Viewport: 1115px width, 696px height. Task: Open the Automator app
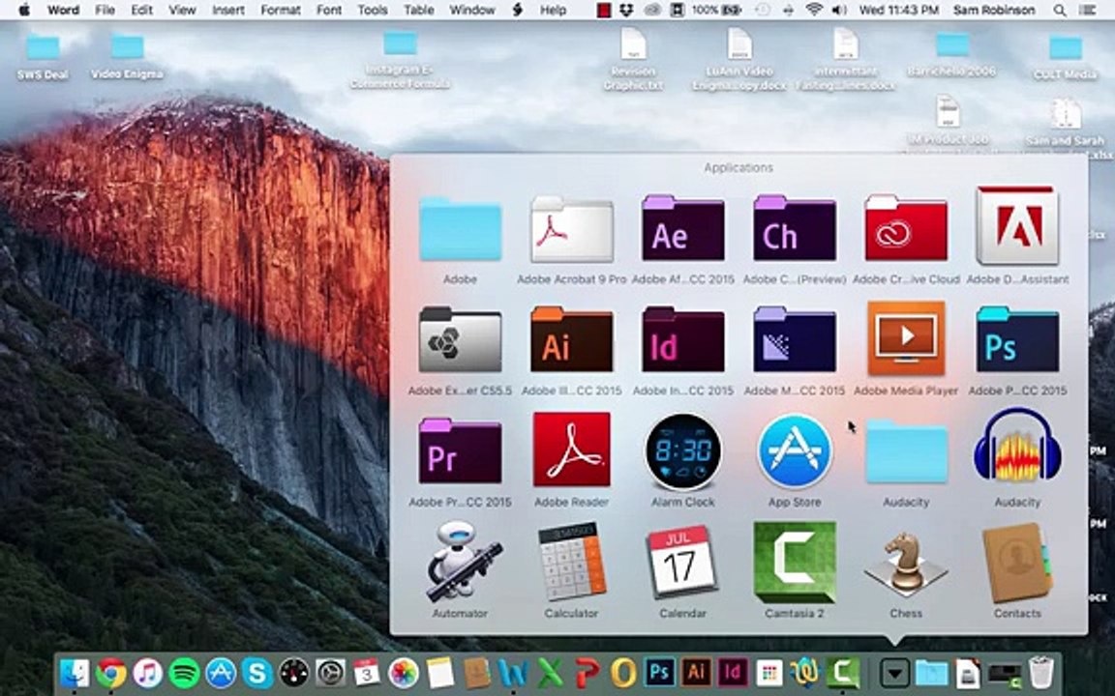coord(460,563)
